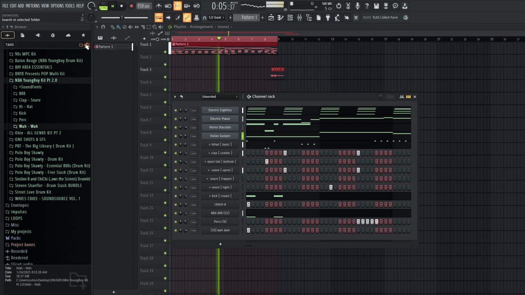Select the browser cloud tab

click(68, 35)
